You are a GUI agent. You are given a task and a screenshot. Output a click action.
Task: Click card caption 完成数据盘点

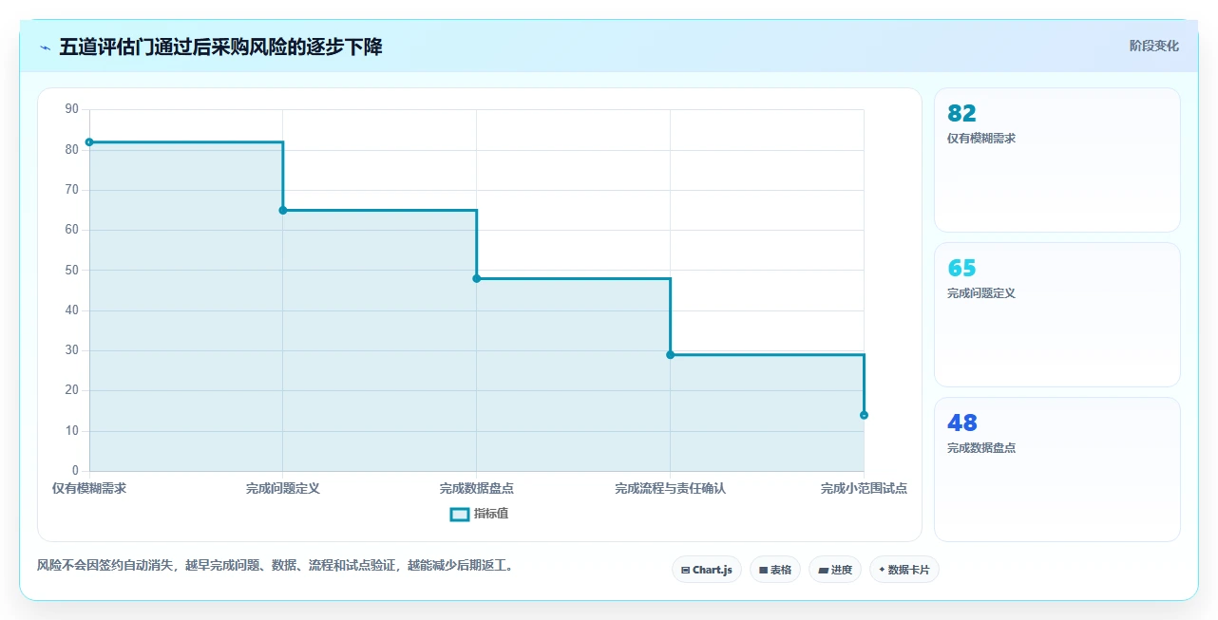coord(981,448)
